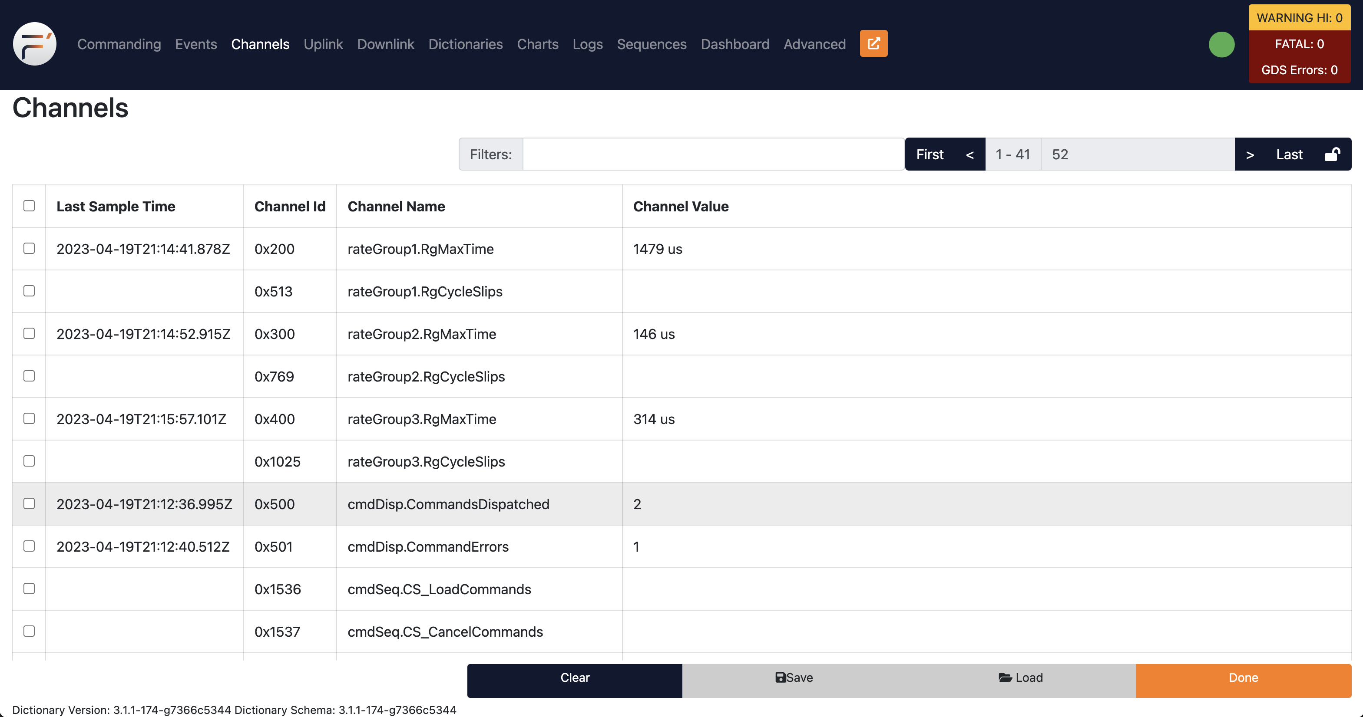
Task: Select the top-level select-all checkbox
Action: pyautogui.click(x=29, y=205)
